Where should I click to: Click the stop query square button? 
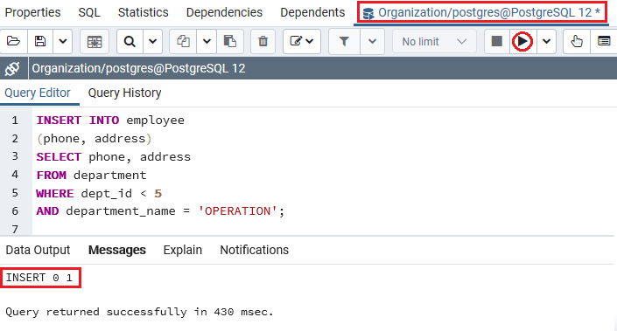point(497,41)
